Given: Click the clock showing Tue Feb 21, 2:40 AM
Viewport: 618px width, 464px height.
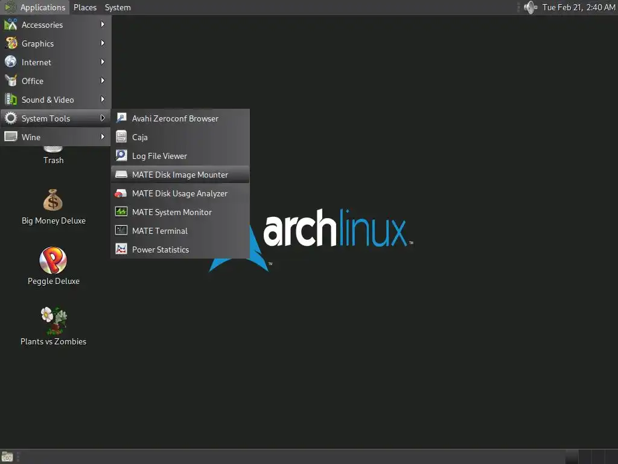Looking at the screenshot, I should [578, 7].
